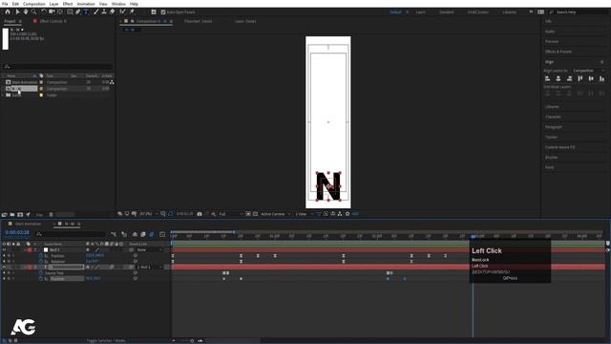The width and height of the screenshot is (611, 344).
Task: Switch to Effect Controls tab
Action: [x=53, y=21]
